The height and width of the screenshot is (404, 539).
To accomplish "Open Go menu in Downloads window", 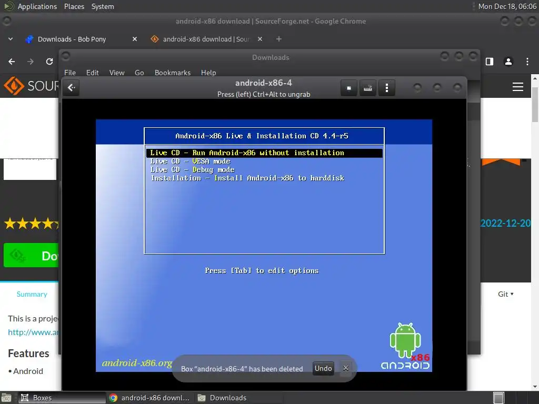I will click(139, 73).
